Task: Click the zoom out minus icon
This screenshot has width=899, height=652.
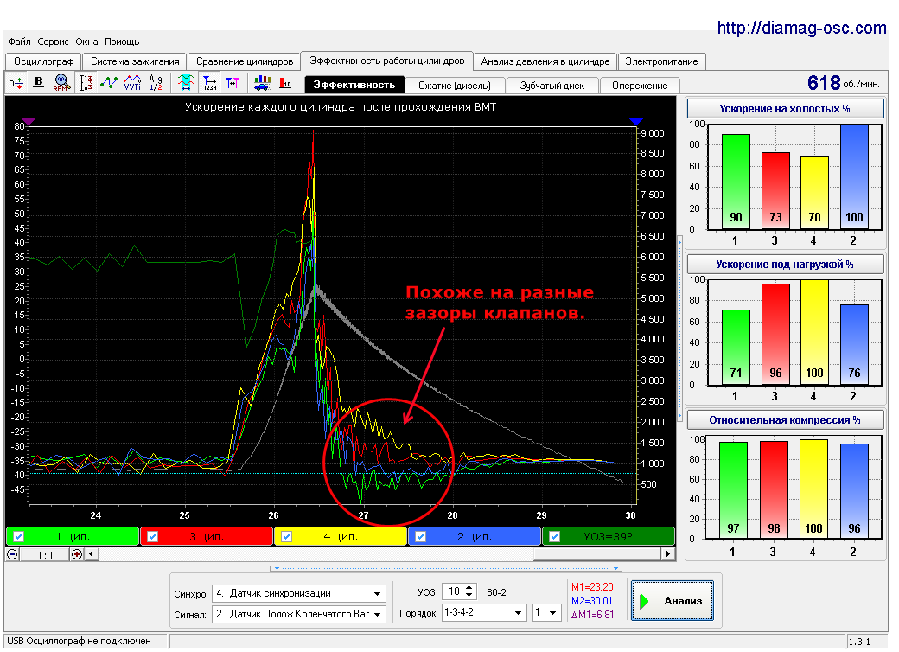Action: 12,554
